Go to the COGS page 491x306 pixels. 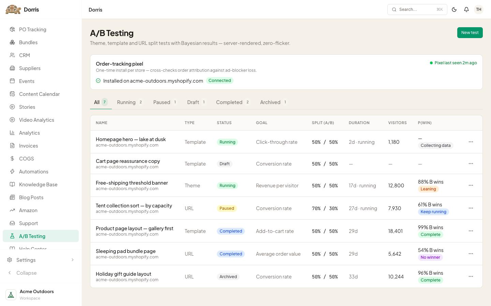(41, 158)
